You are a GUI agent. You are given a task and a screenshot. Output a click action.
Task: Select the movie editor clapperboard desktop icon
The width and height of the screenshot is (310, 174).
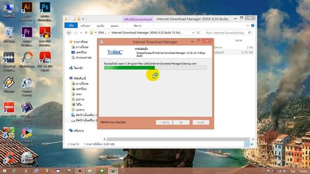[27, 112]
